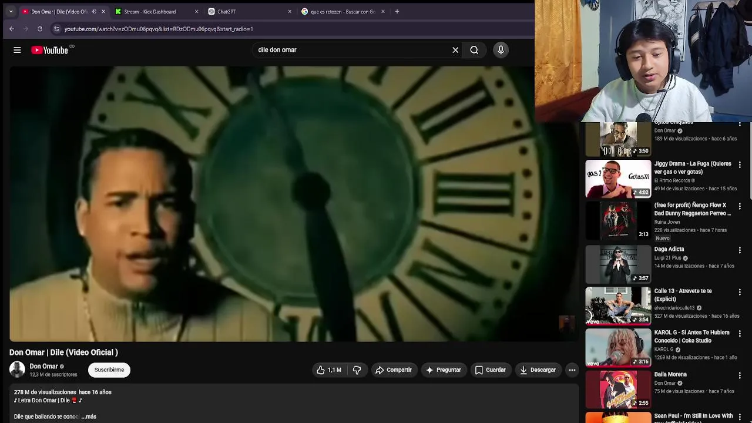The image size is (752, 423).
Task: Switch to the ChatGPT tab
Action: point(250,11)
